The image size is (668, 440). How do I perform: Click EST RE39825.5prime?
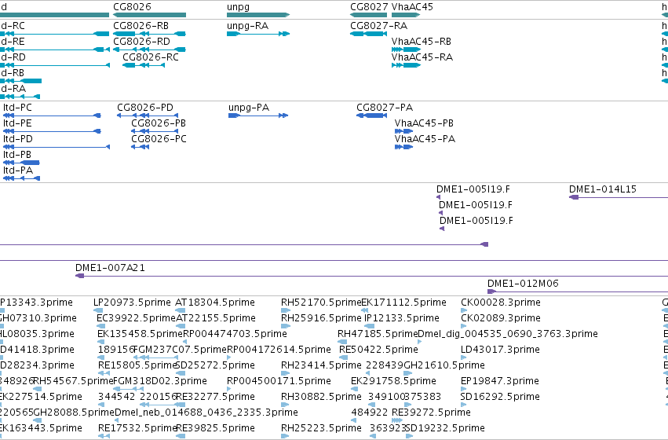coord(215,428)
